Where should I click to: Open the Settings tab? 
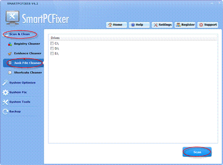coord(162,25)
